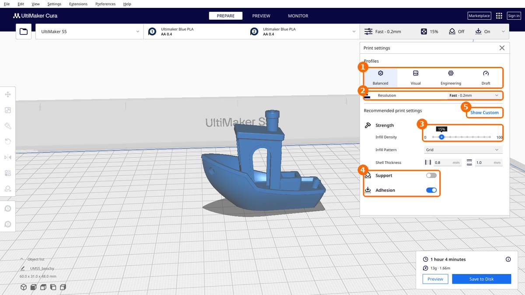The height and width of the screenshot is (295, 525).
Task: Open the Edit menu
Action: [x=21, y=4]
